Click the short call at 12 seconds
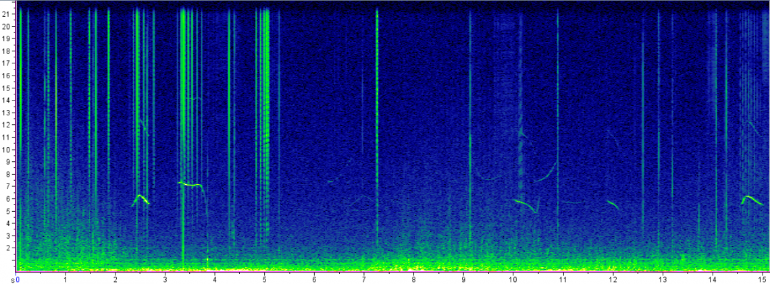The width and height of the screenshot is (770, 284). pyautogui.click(x=613, y=204)
